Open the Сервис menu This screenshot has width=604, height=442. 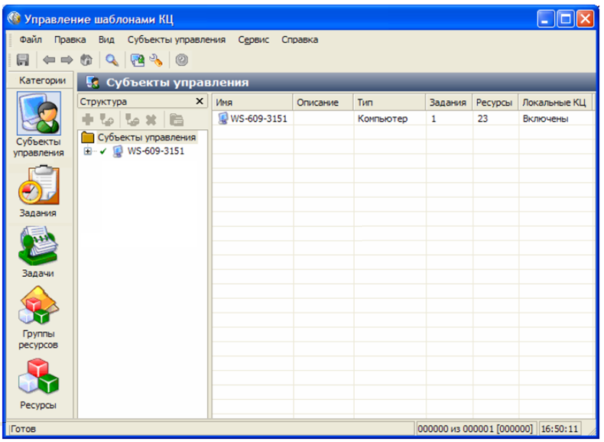point(253,40)
